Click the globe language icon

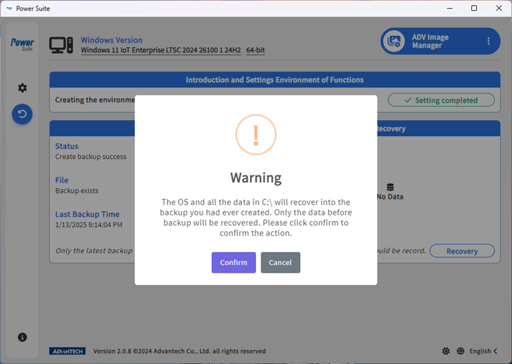461,351
